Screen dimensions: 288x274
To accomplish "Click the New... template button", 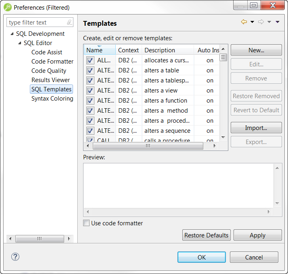I will [256, 50].
